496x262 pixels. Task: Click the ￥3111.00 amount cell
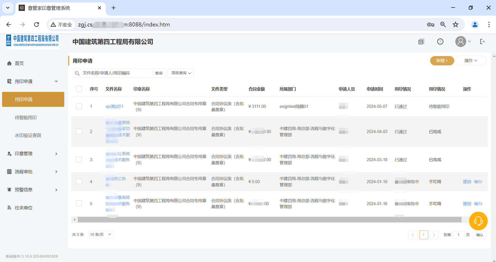click(257, 106)
